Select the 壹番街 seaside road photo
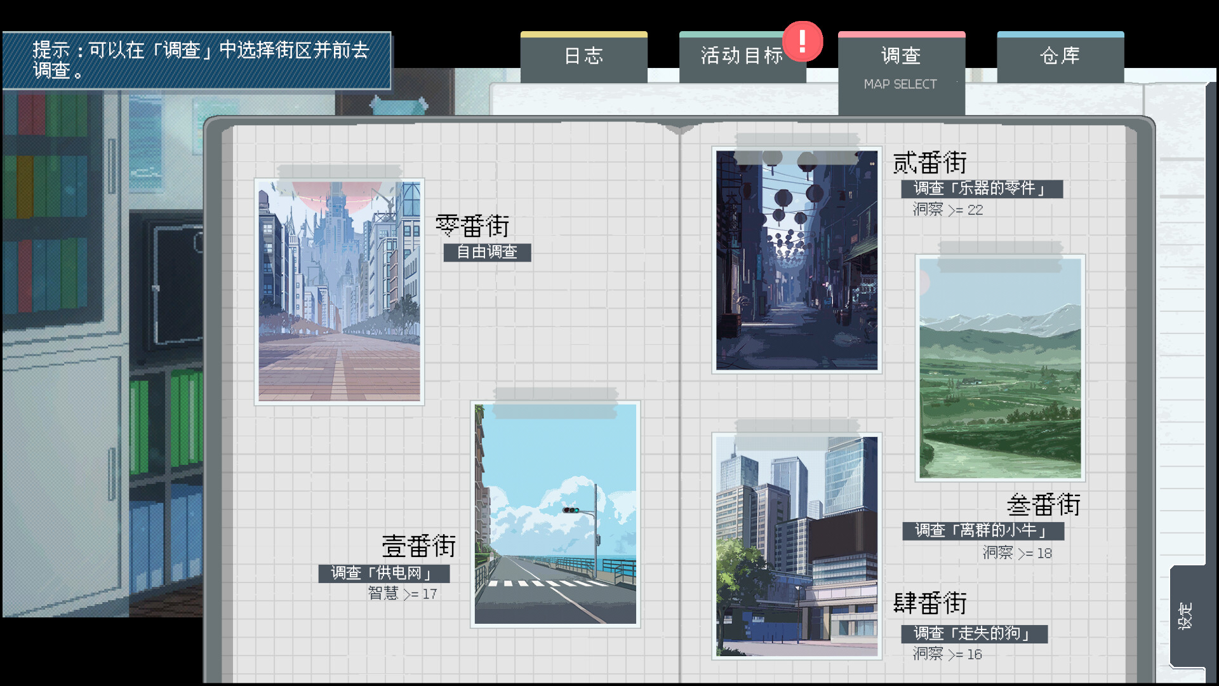 click(x=555, y=514)
